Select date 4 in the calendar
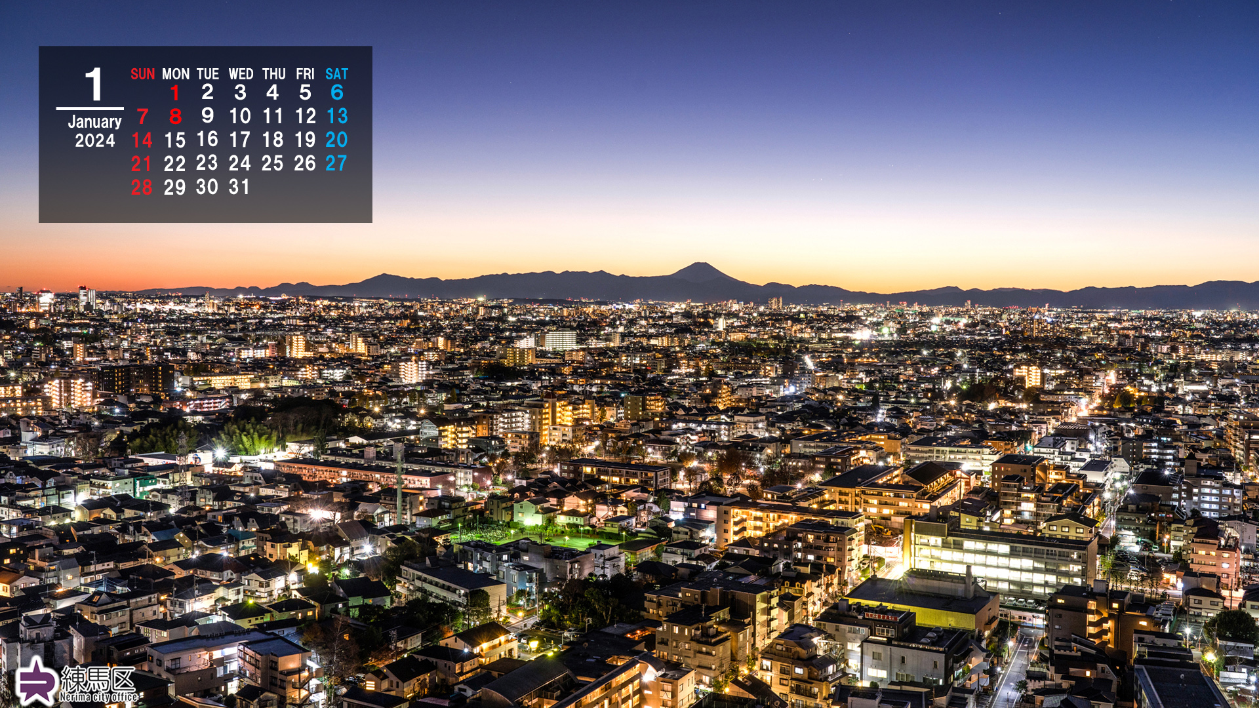This screenshot has width=1259, height=708. (x=272, y=92)
